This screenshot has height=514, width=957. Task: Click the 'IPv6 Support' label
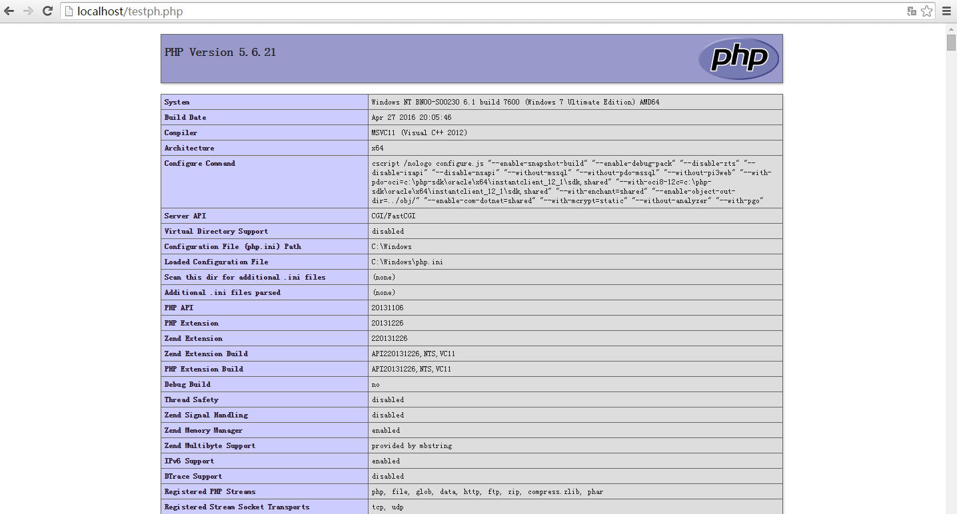coord(189,461)
